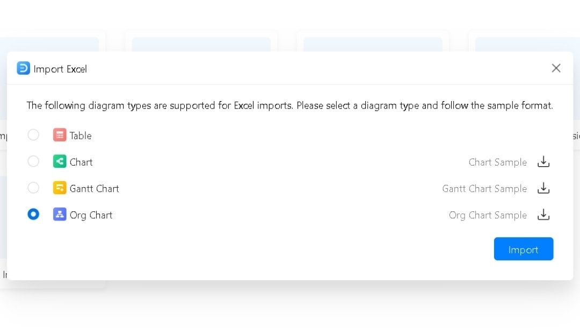This screenshot has width=580, height=328.
Task: Download the Chart Sample file
Action: (x=543, y=162)
